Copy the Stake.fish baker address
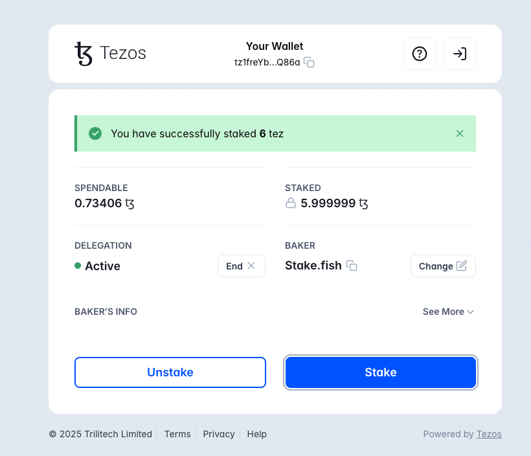The image size is (531, 456). point(352,266)
